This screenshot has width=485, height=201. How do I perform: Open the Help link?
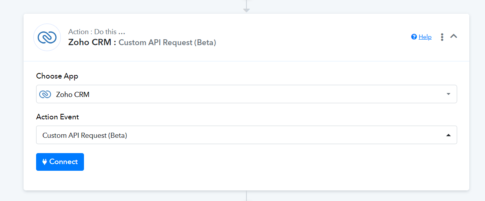[425, 37]
